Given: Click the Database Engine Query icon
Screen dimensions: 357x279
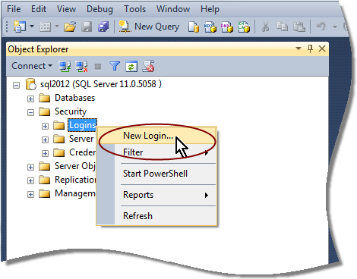Looking at the screenshot, I should 194,27.
